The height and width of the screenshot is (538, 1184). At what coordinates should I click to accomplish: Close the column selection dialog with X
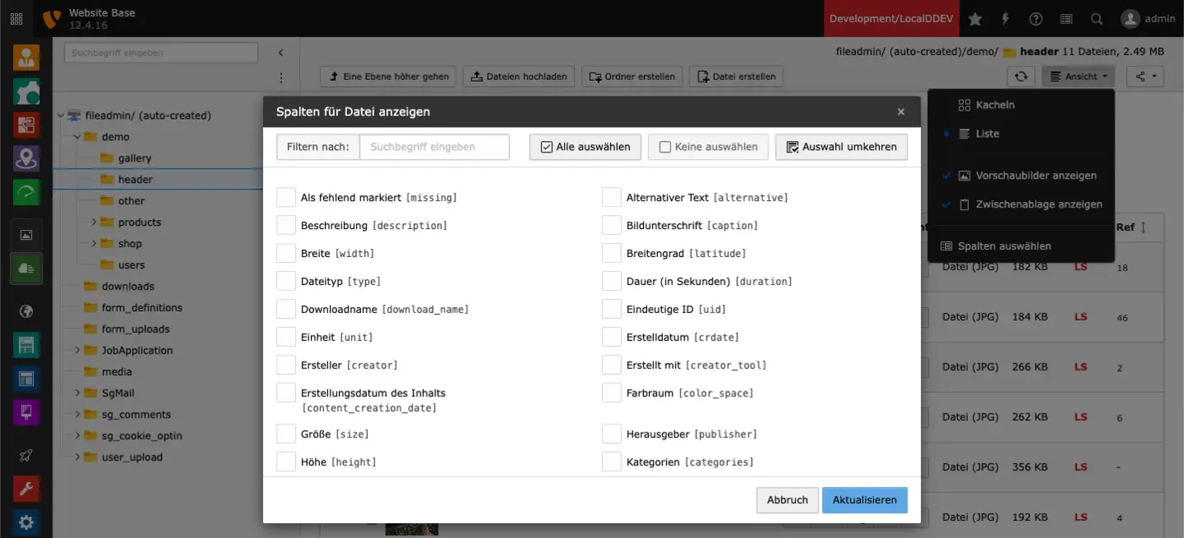(x=900, y=112)
